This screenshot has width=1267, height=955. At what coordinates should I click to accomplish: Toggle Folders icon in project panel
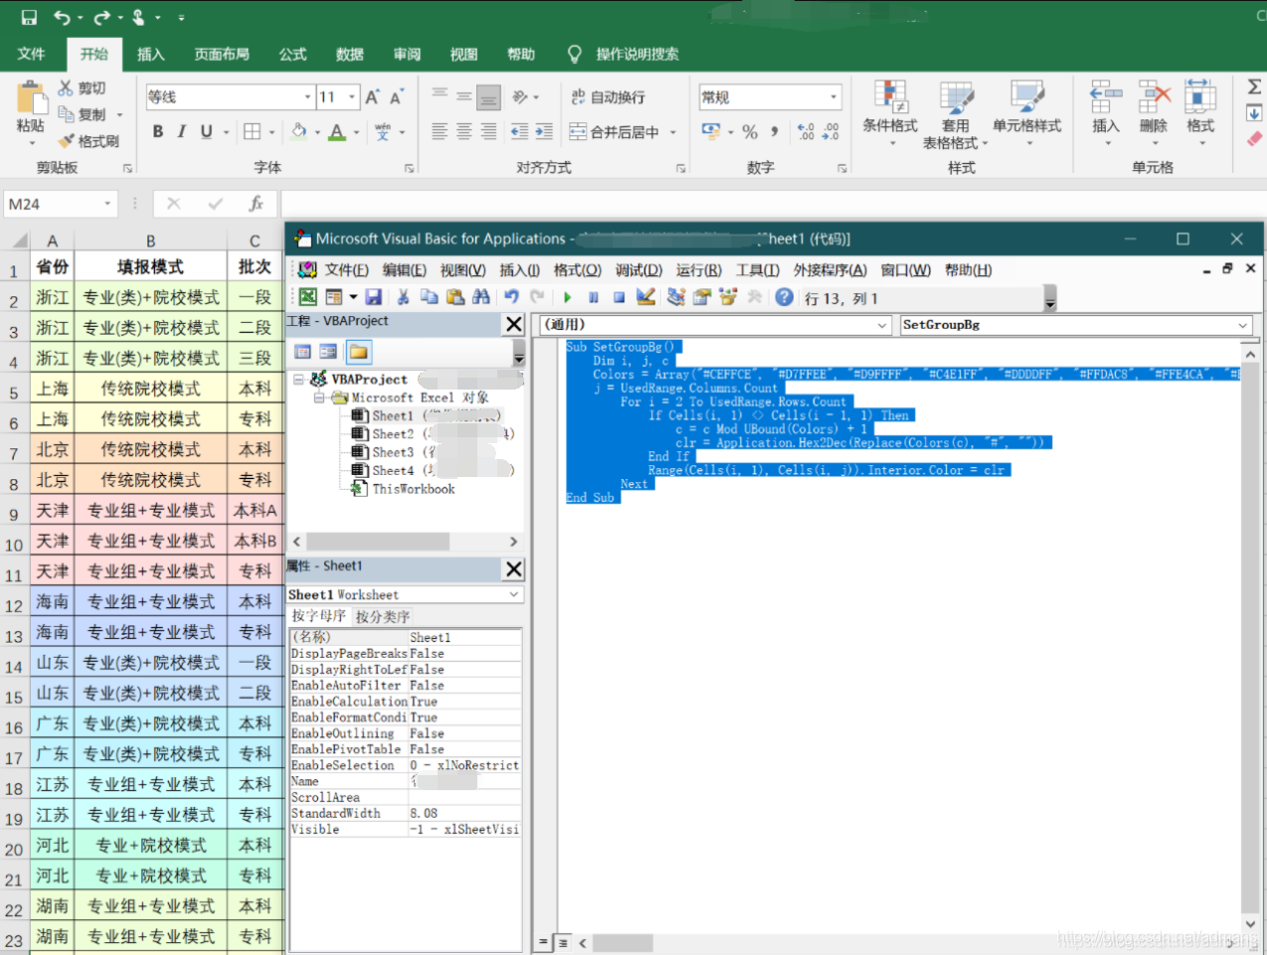pos(358,352)
